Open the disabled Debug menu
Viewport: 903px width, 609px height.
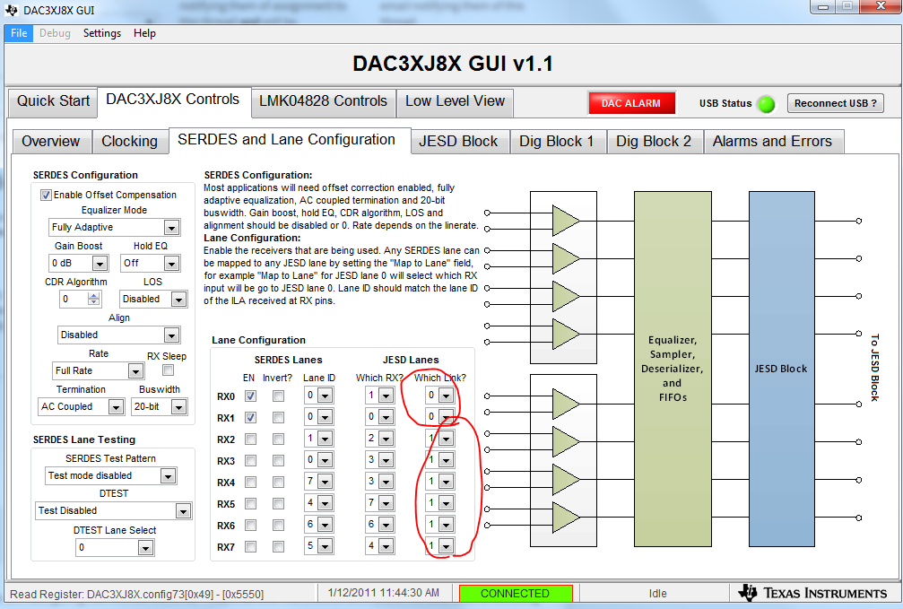(55, 33)
